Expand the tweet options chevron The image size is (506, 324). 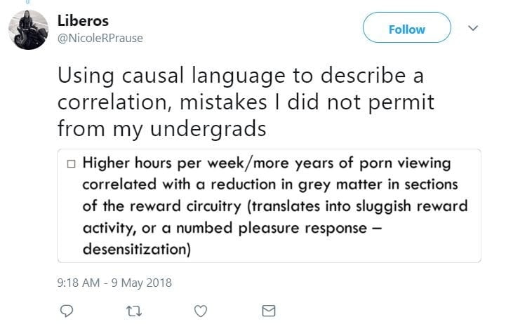473,28
